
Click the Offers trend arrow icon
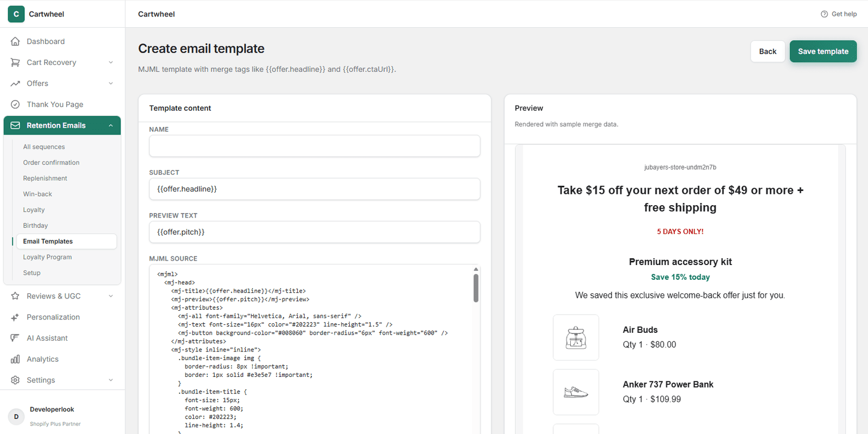(x=15, y=83)
